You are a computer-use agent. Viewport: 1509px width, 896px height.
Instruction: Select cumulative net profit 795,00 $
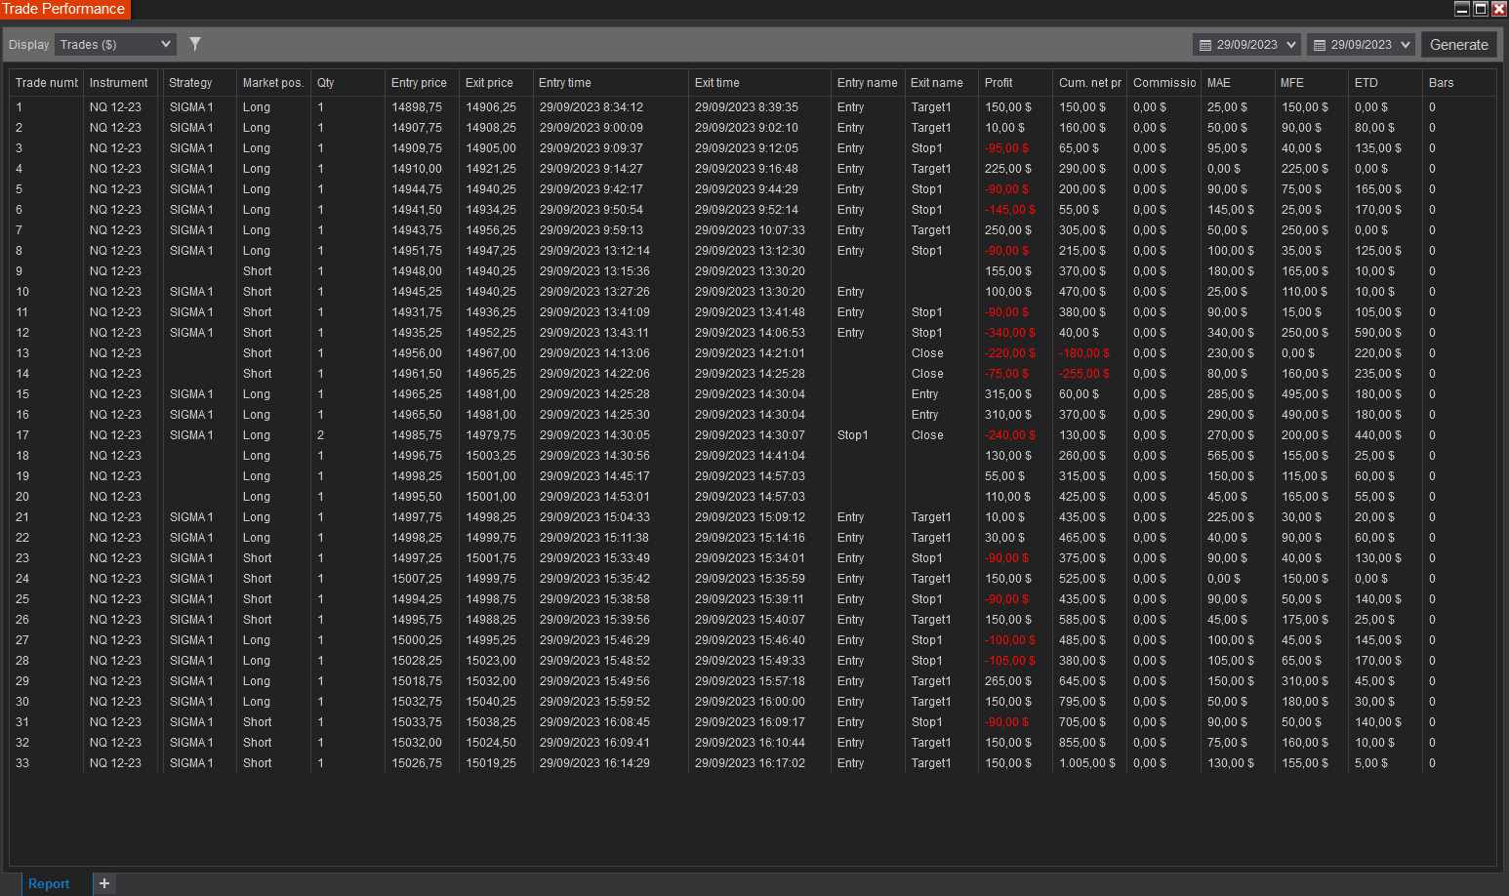pos(1082,702)
